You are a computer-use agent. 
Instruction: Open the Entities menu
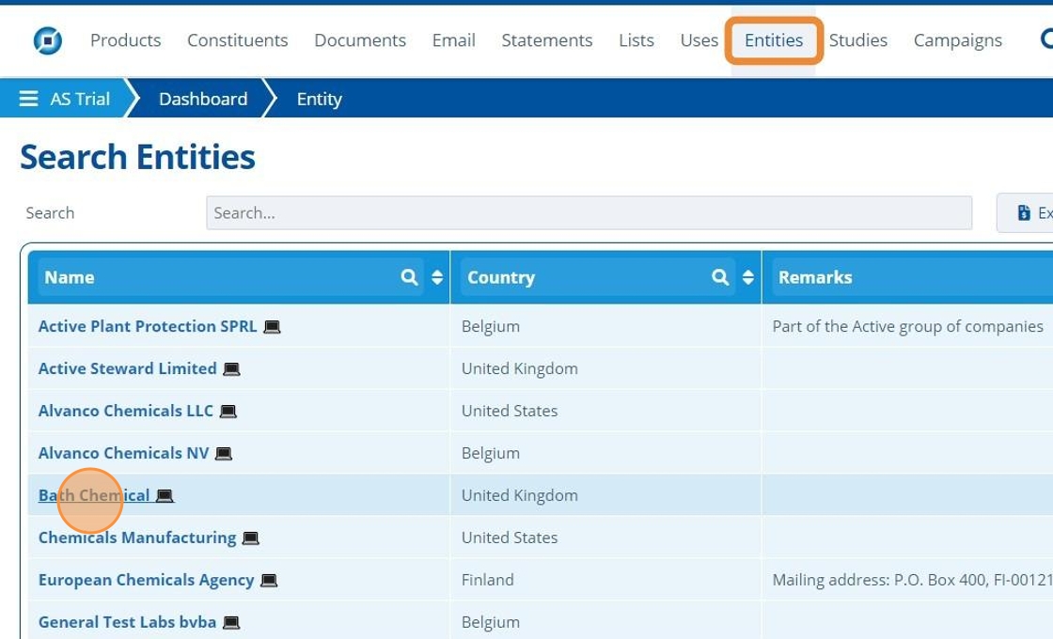(774, 40)
